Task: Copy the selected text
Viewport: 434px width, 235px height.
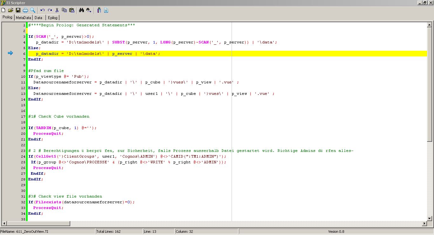Action: [64, 10]
